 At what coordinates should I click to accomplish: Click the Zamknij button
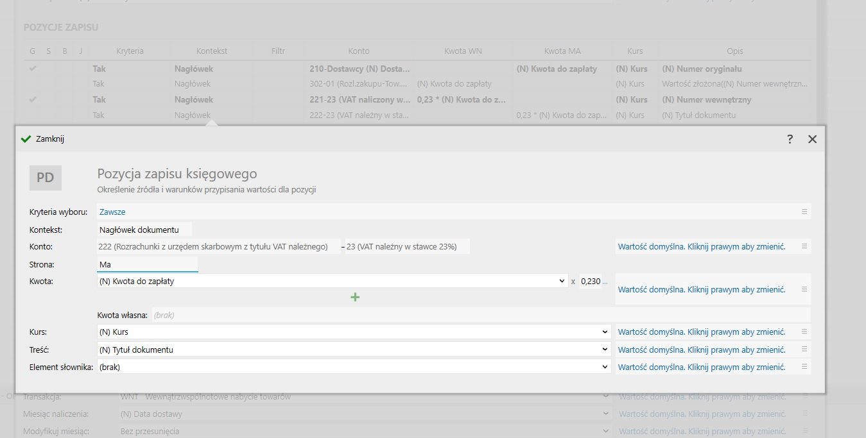coord(43,139)
